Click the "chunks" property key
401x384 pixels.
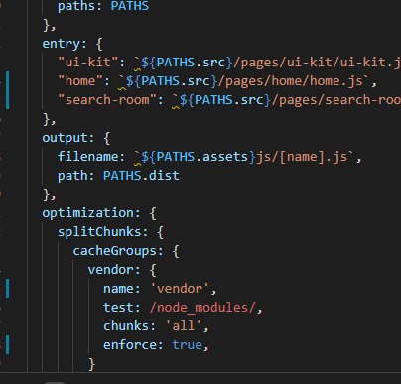click(x=126, y=326)
